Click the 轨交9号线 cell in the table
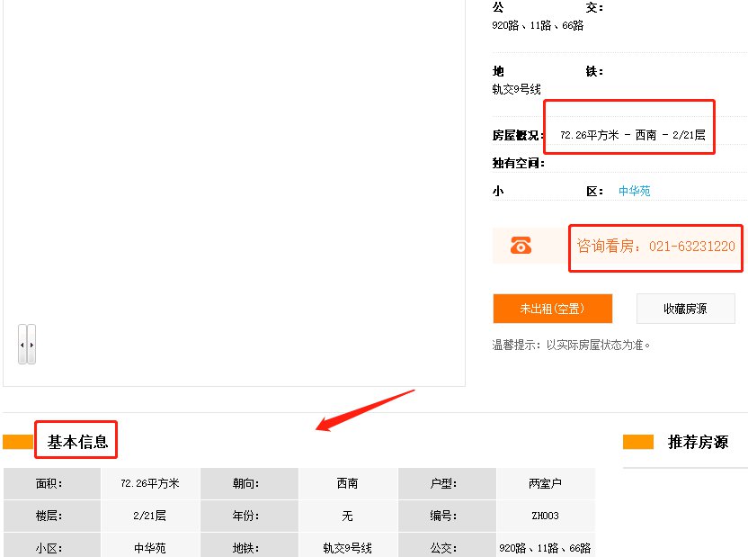 (x=347, y=547)
